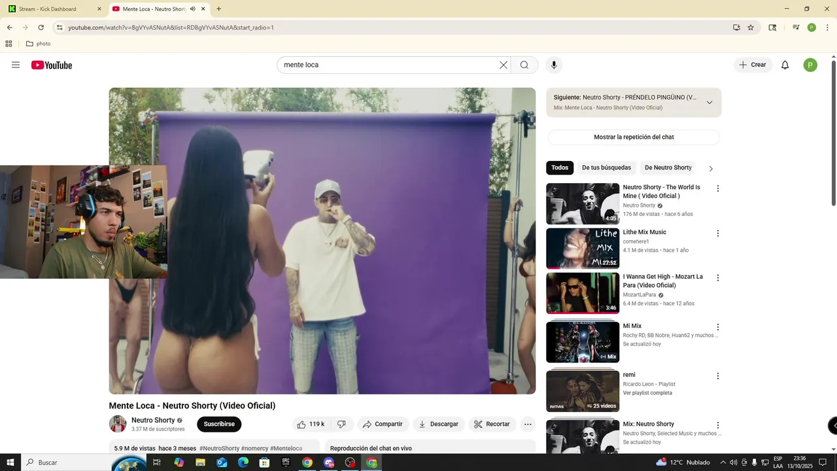Screen dimensions: 837x471
Task: Open options menu for 'I Wanna Get High'
Action: (717, 278)
